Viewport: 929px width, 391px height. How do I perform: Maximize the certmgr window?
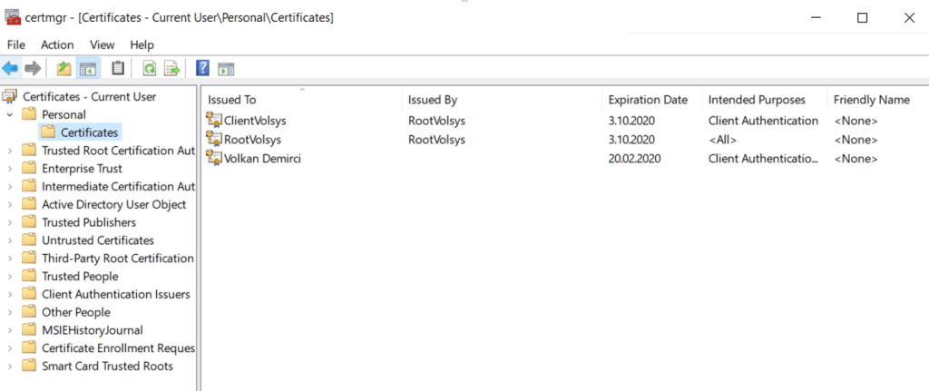coord(862,18)
